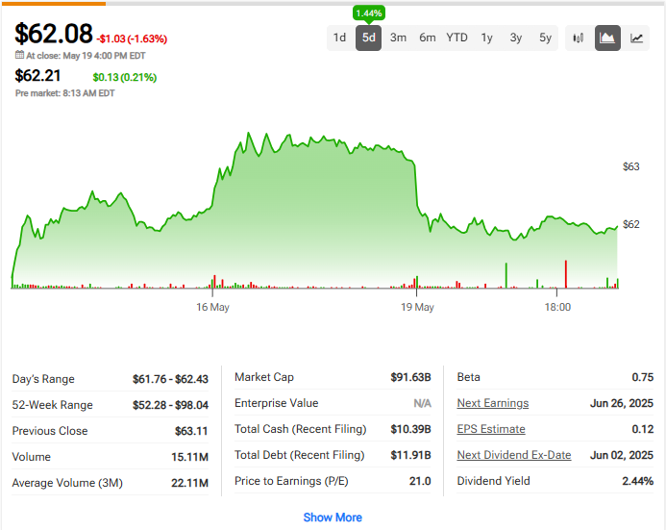Open the Next Earnings link
The width and height of the screenshot is (666, 530).
tap(493, 403)
